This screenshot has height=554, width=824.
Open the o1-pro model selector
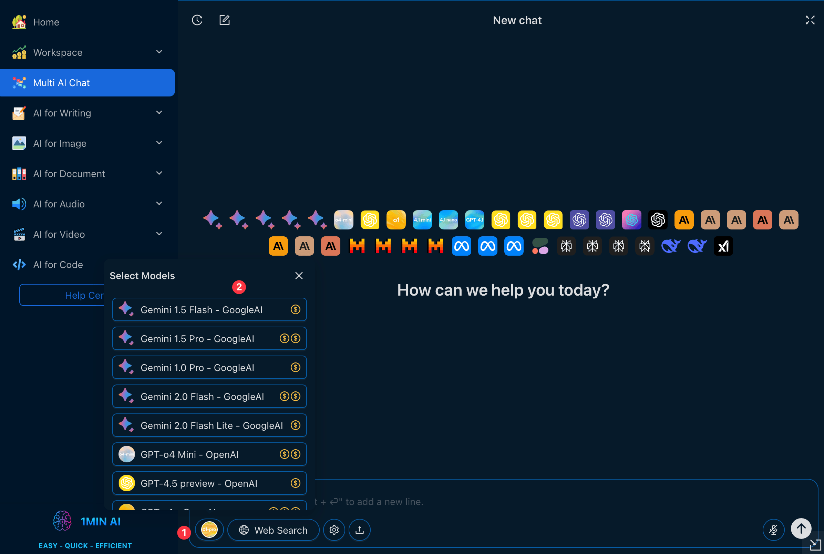[x=209, y=530]
